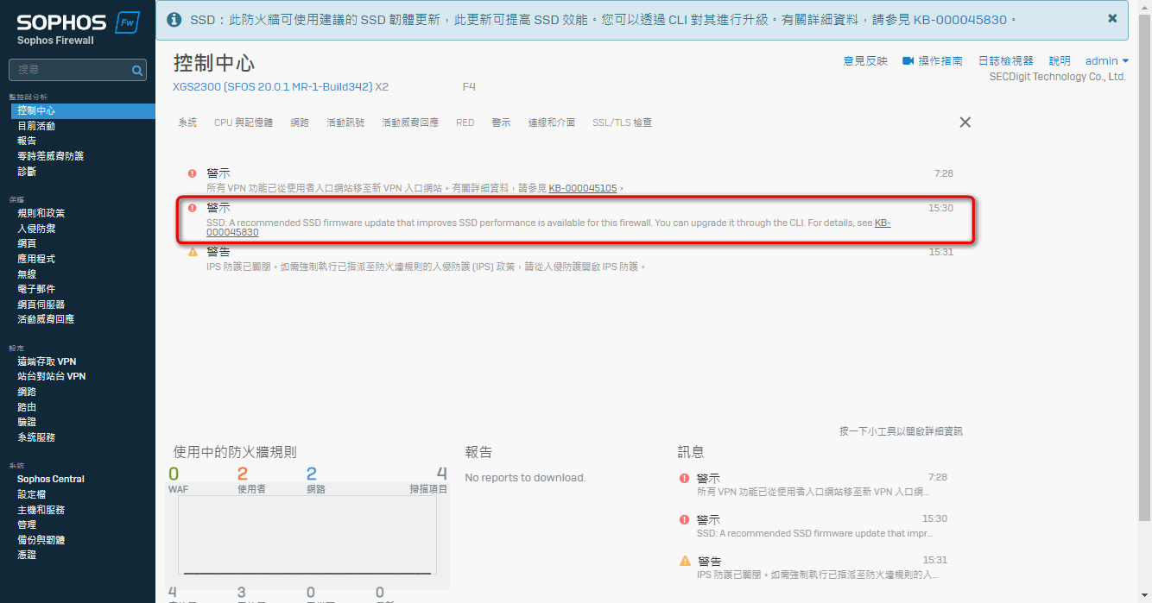
Task: Click the video camera icon beside 操作指南
Action: tap(908, 61)
